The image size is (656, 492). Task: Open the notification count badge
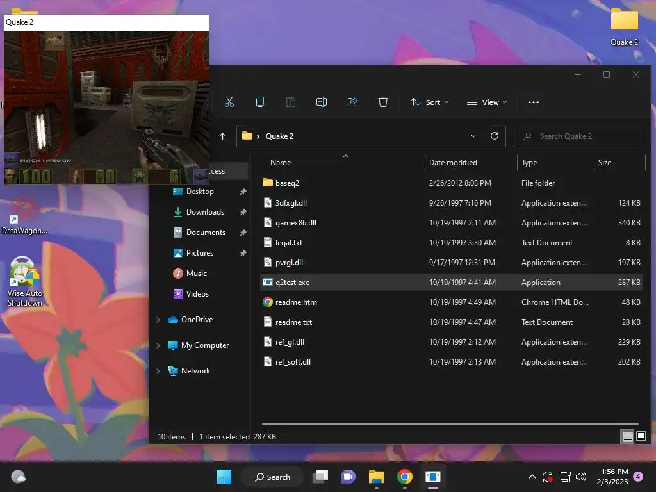tap(638, 477)
